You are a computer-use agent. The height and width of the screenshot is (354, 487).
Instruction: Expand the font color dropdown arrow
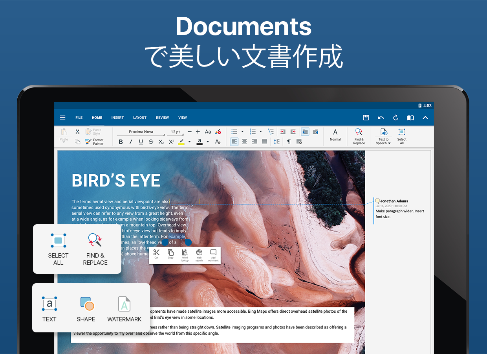coord(207,142)
